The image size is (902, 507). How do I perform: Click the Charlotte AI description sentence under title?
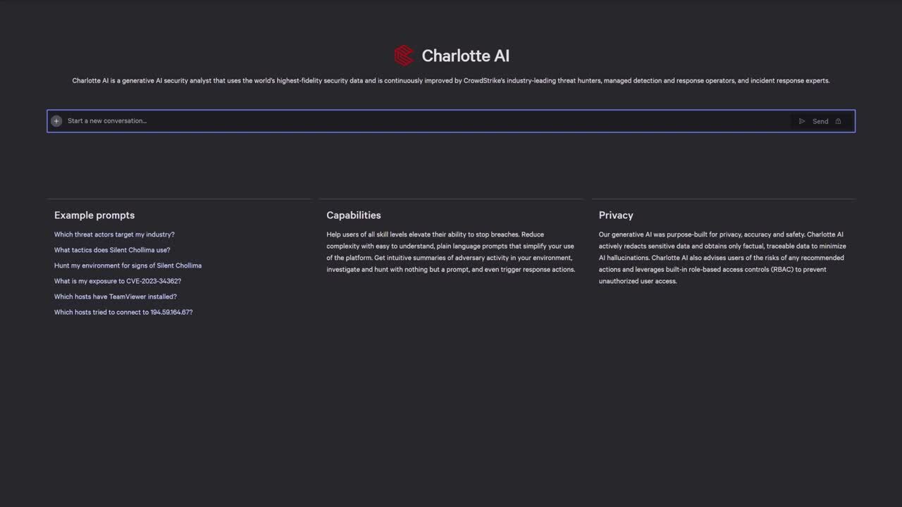(451, 80)
